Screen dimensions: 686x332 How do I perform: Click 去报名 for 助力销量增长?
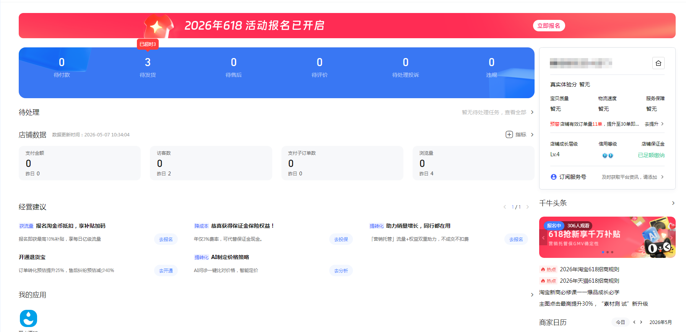516,240
